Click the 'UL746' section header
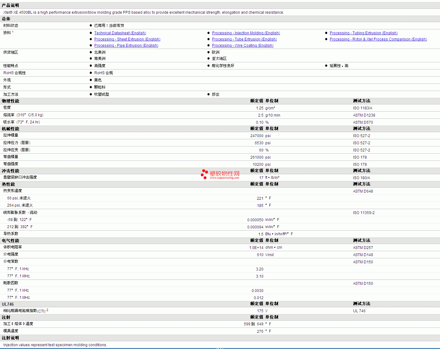Screen dimensions: 440x349 8,304
